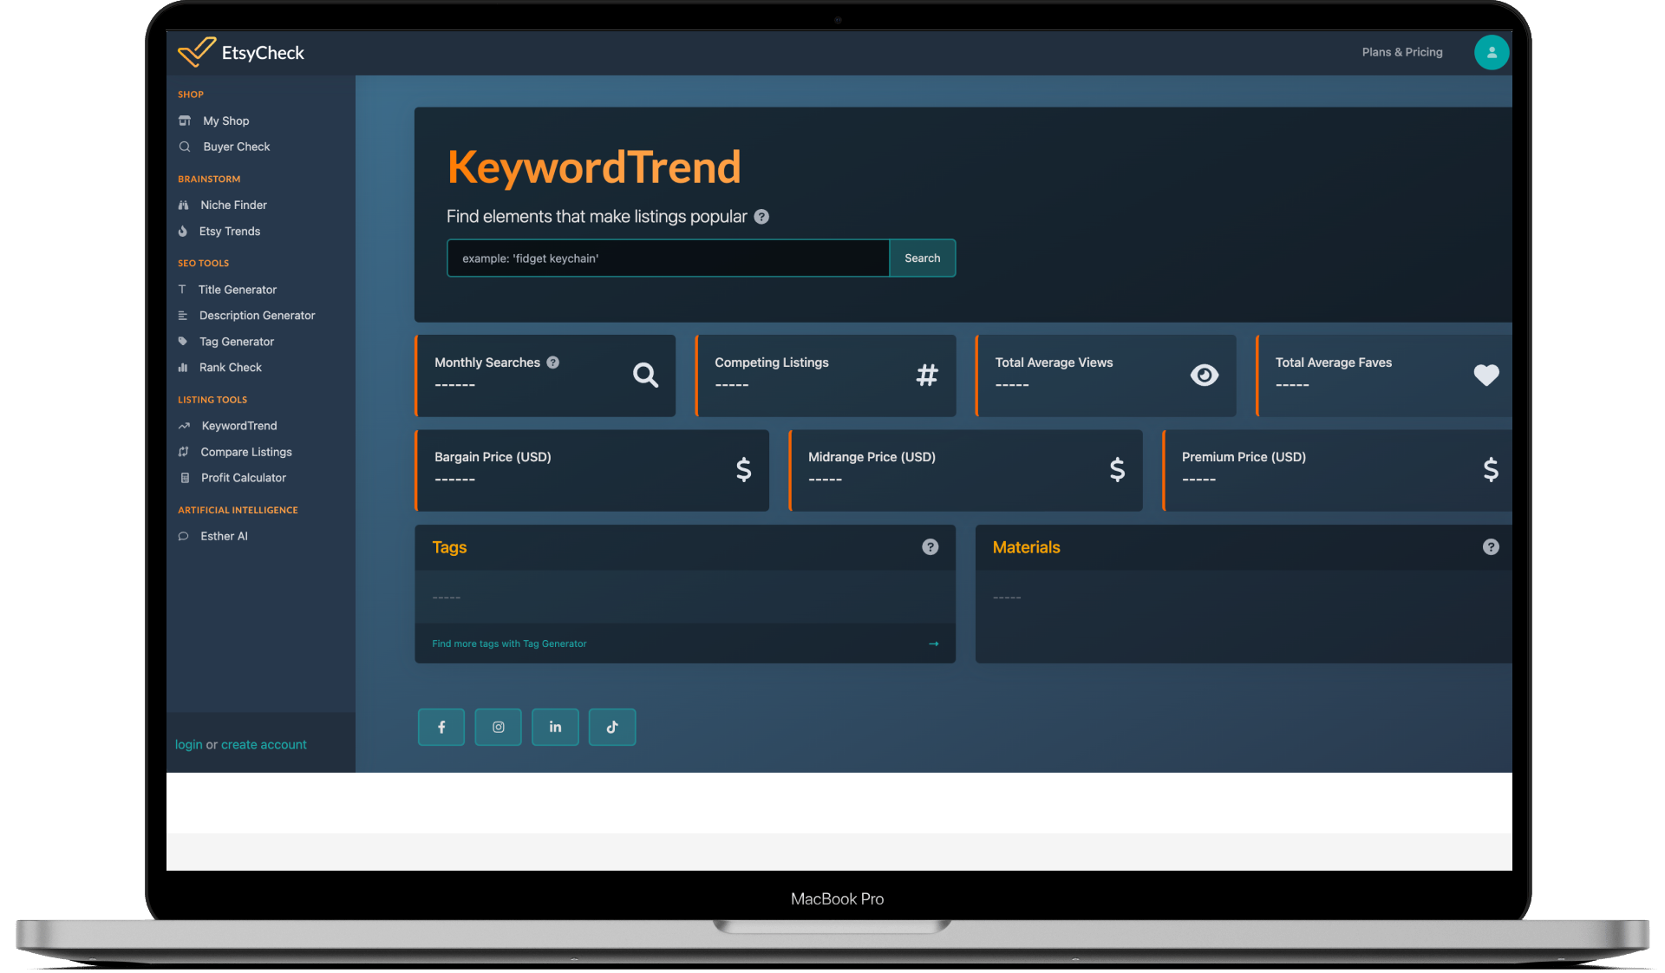Click the Monthly Searches help icon

point(552,362)
